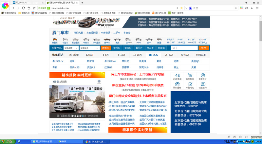Open the 4S店查询 dealer lookup
The image size is (262, 144).
click(177, 77)
